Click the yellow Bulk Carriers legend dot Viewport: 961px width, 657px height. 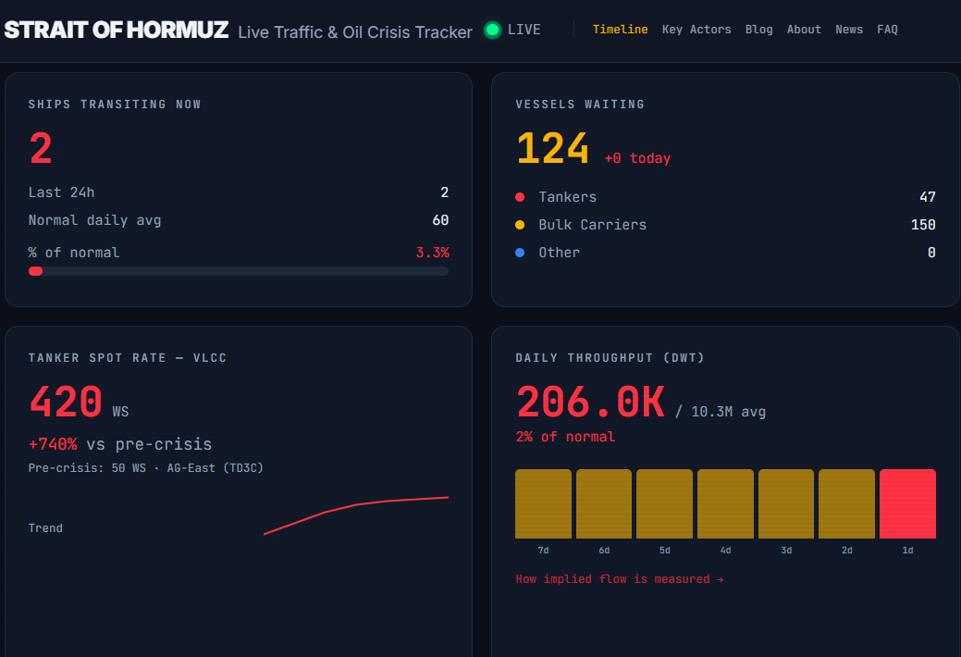point(520,225)
